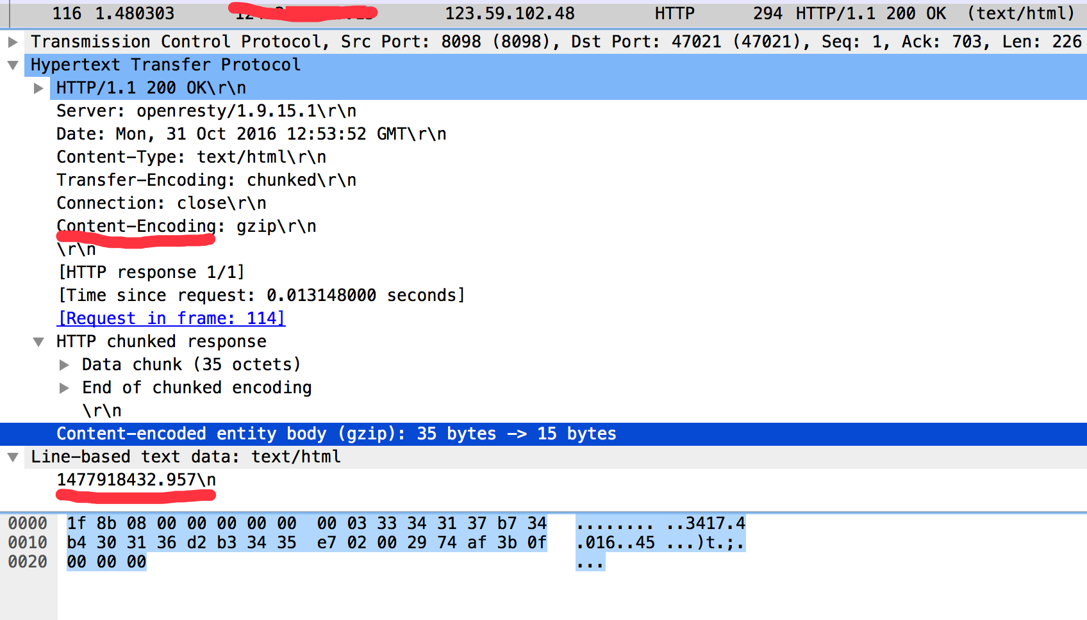Click hex offset 0010 row label
Screen dimensions: 1087x620
click(x=28, y=542)
